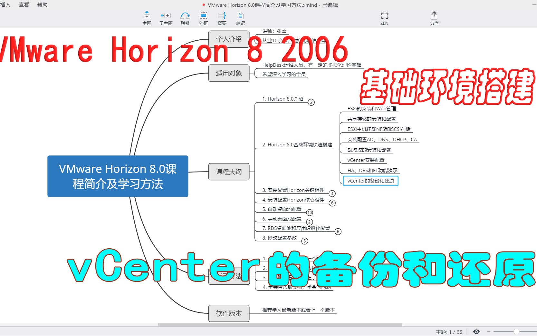Image resolution: width=537 pixels, height=336 pixels.
Task: Open the 查看 menu
Action: 24,5
